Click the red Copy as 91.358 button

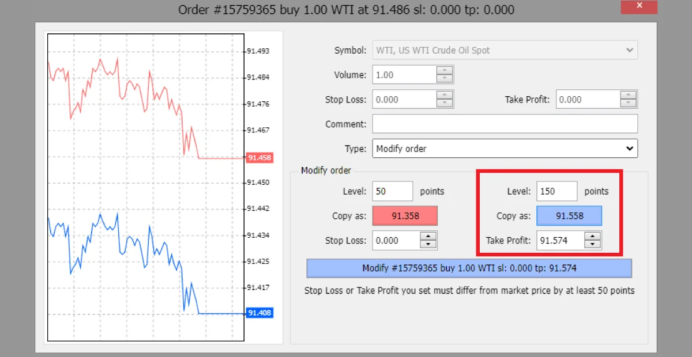405,215
